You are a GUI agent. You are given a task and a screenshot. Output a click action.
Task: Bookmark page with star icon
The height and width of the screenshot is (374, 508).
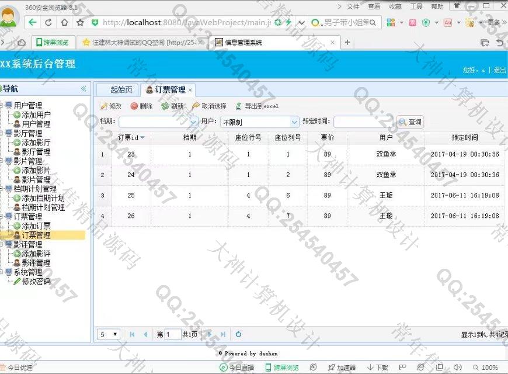tap(80, 22)
